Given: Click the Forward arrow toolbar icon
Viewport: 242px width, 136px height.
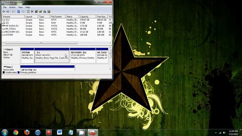Looking at the screenshot, I should (x=8, y=12).
